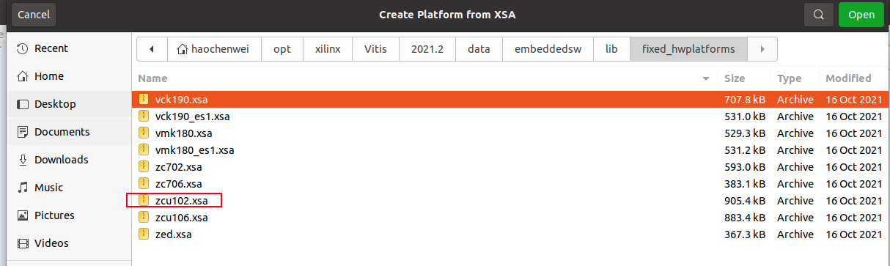890x266 pixels.
Task: Click the search magnifier icon
Action: (x=818, y=15)
